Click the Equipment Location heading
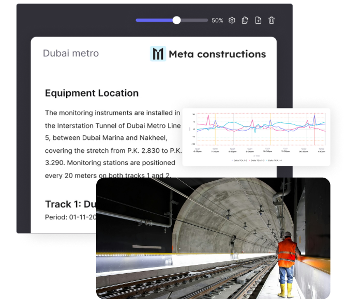 tap(92, 93)
